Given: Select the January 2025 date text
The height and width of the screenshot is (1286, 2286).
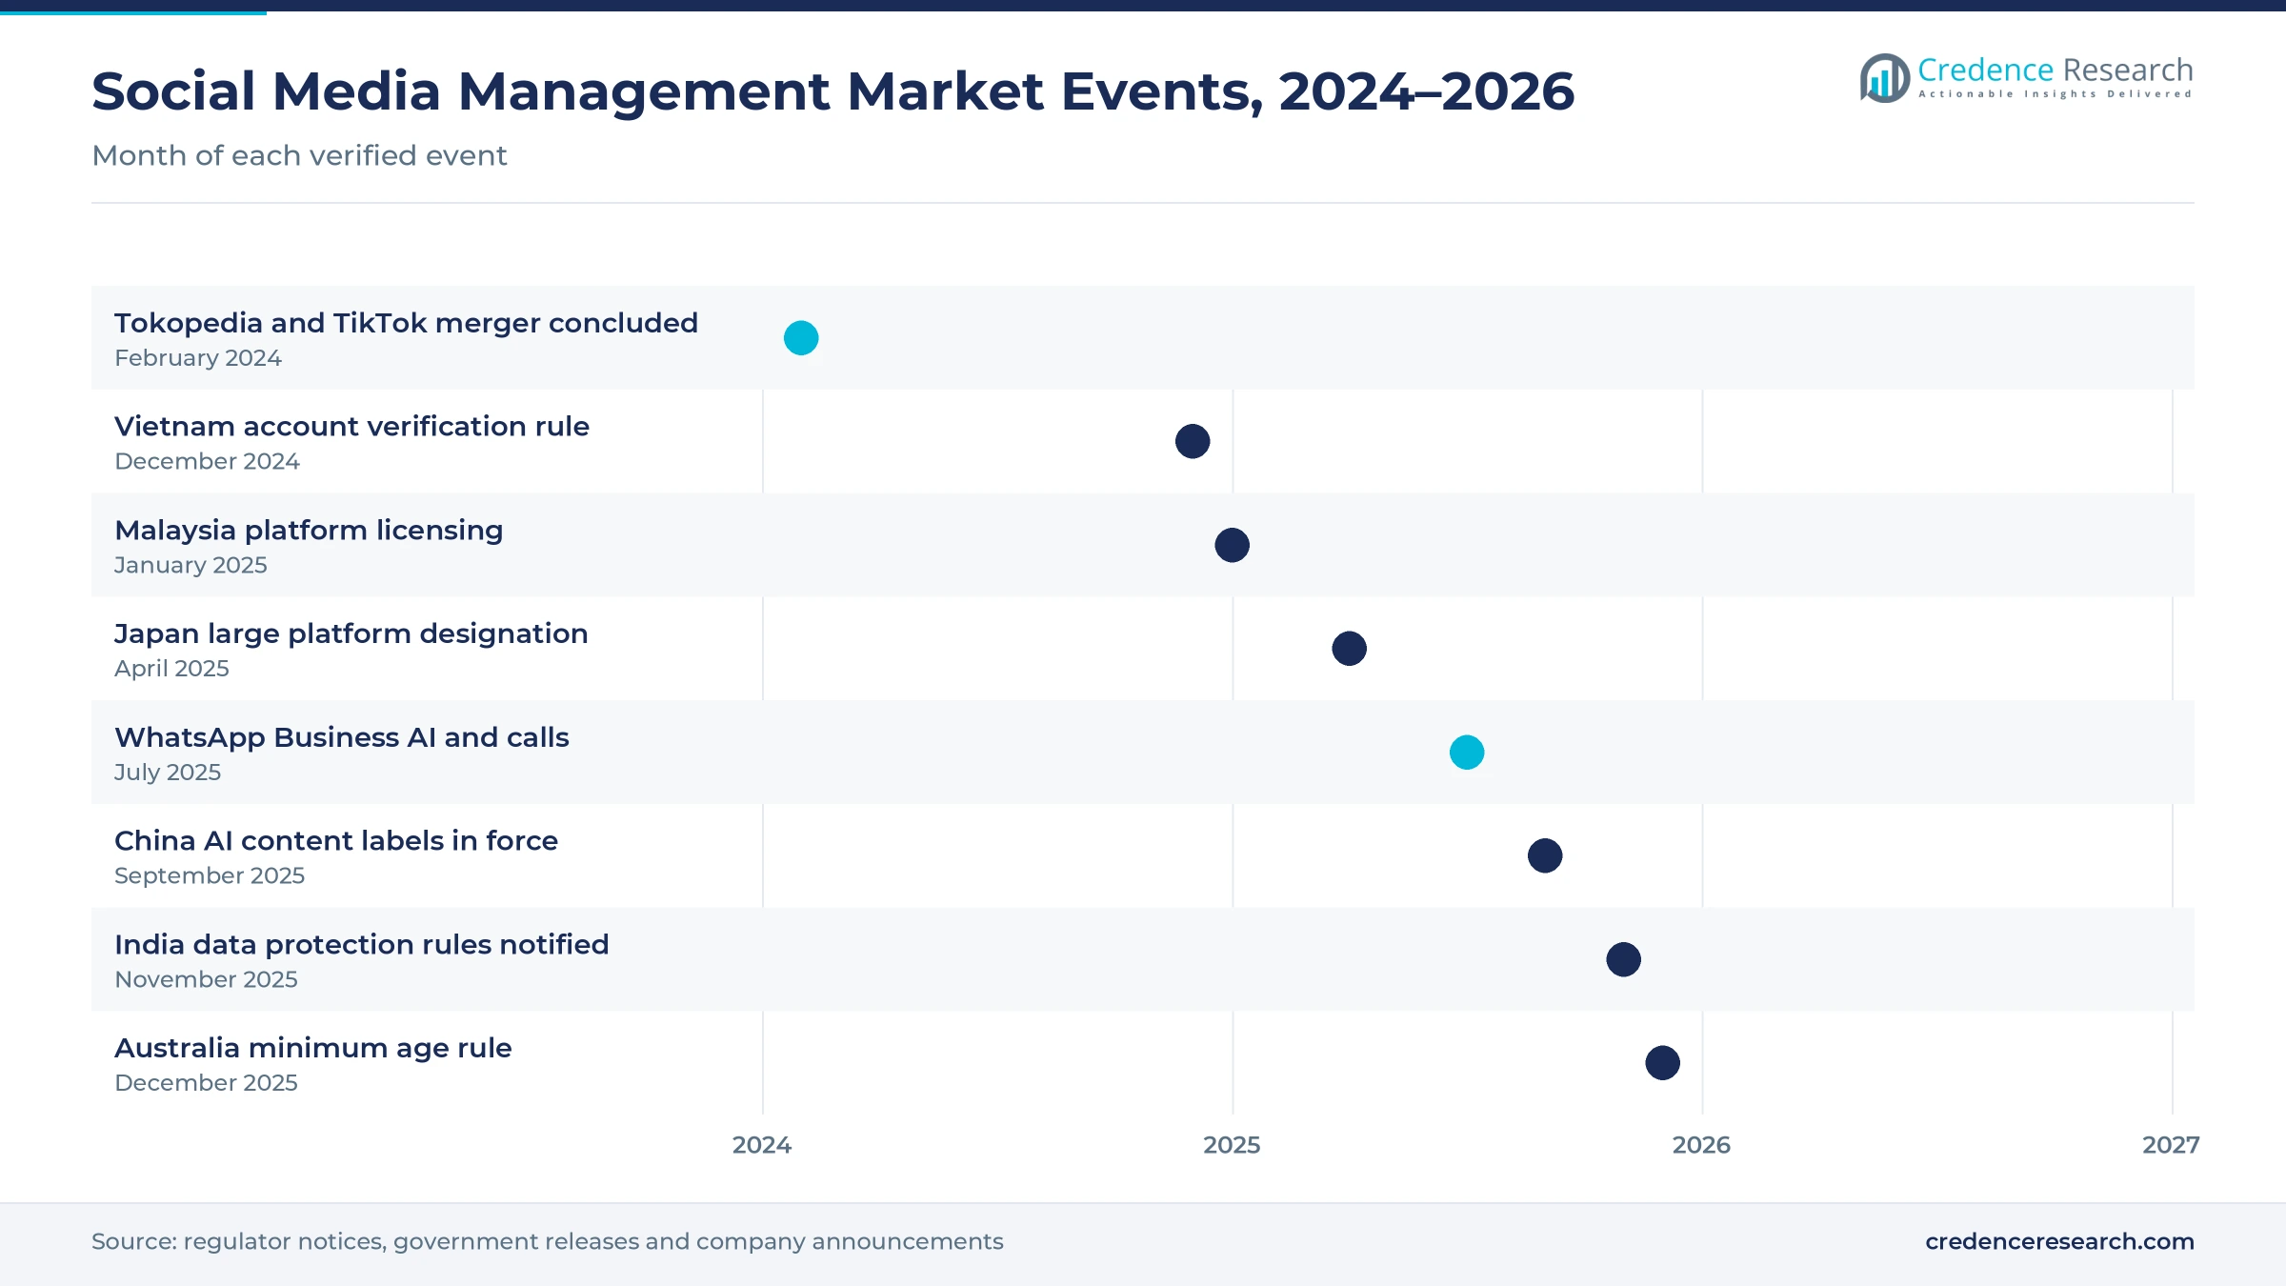Looking at the screenshot, I should (190, 565).
